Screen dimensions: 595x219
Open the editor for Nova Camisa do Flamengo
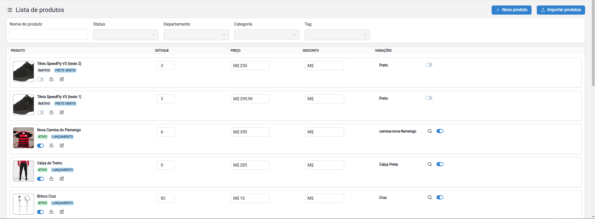[62, 145]
